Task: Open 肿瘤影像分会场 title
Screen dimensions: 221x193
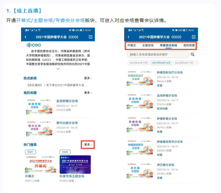Action: (x=167, y=119)
